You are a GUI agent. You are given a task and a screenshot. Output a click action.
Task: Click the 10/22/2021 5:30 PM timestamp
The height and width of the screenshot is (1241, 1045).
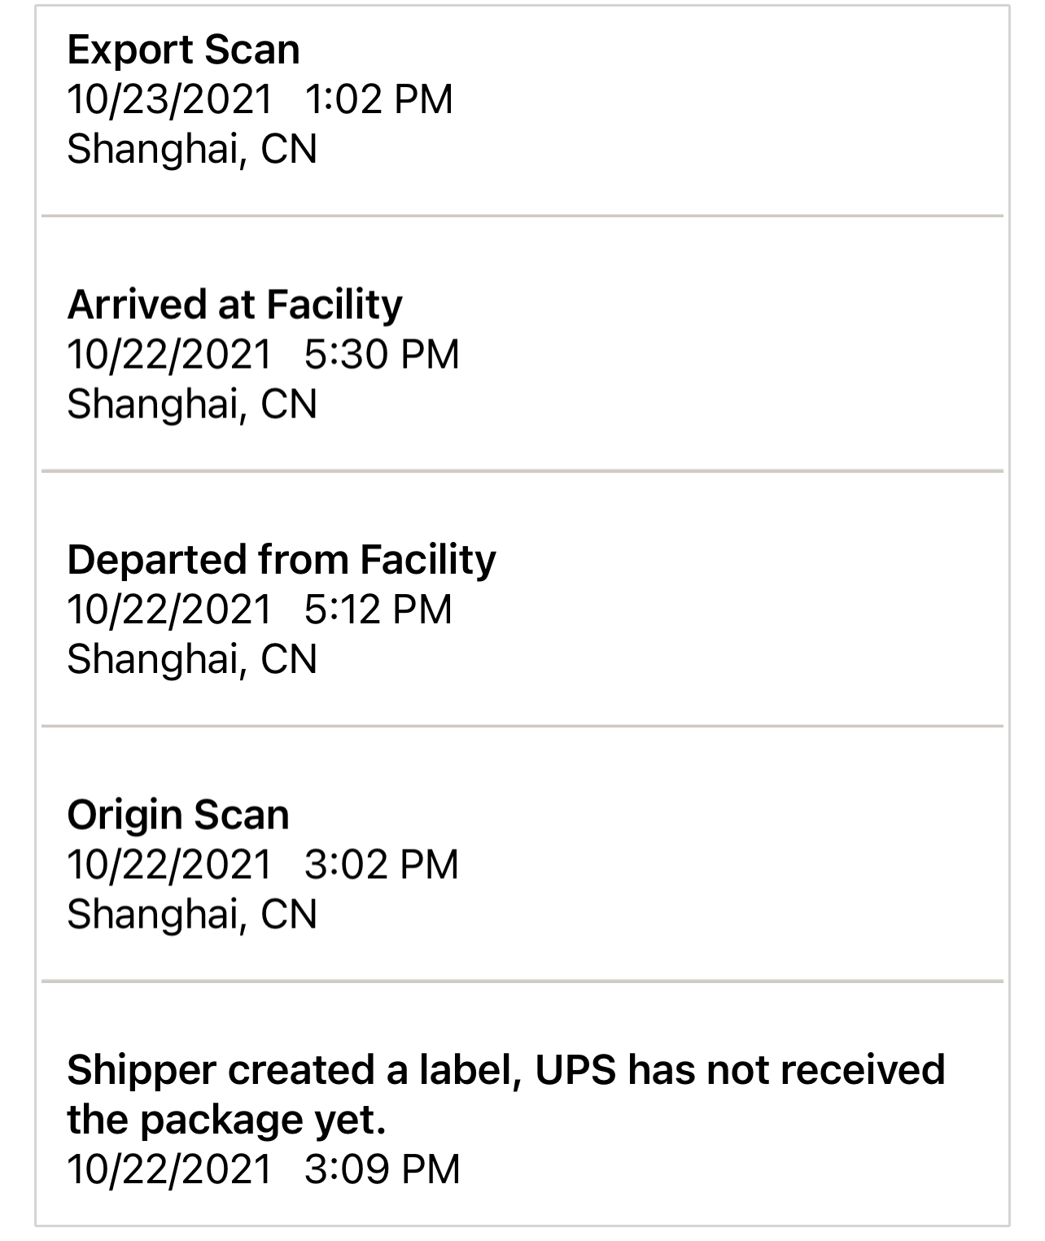click(x=263, y=354)
